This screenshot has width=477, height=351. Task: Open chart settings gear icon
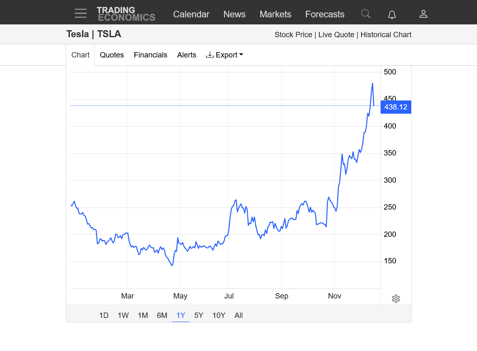396,298
